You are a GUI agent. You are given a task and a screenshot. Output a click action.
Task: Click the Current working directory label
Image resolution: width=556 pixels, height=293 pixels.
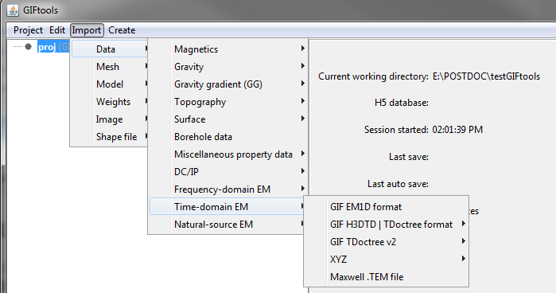pyautogui.click(x=373, y=76)
